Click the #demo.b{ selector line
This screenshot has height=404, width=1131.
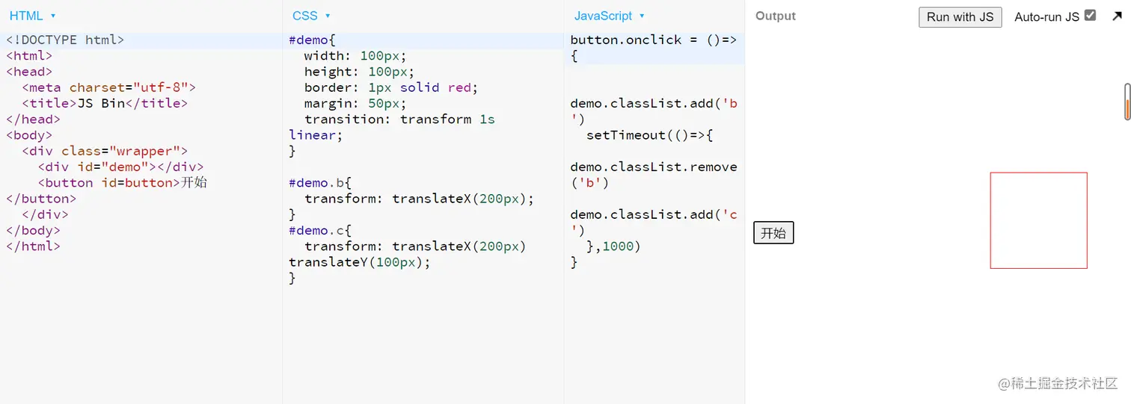point(320,183)
